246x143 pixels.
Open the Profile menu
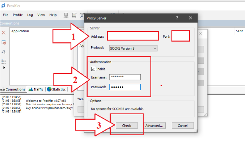click(18, 15)
